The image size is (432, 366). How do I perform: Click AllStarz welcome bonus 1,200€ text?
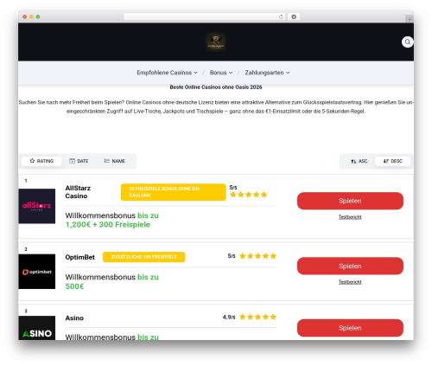tap(111, 220)
